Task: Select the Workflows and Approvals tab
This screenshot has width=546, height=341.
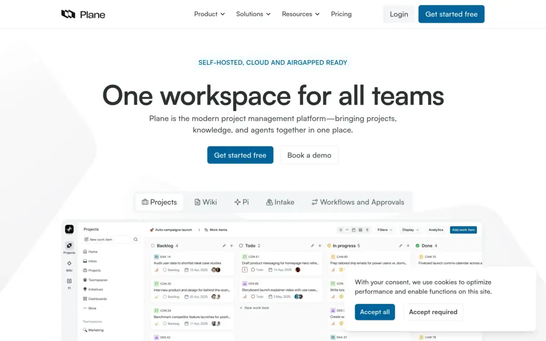Action: [358, 202]
